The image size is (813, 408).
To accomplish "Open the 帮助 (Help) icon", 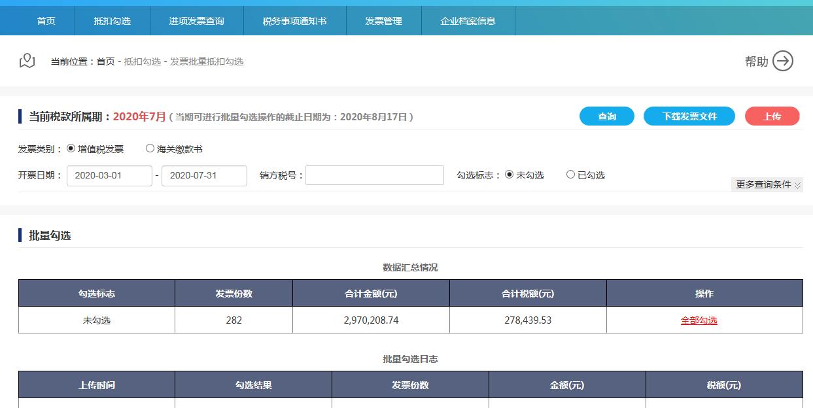I will [782, 60].
